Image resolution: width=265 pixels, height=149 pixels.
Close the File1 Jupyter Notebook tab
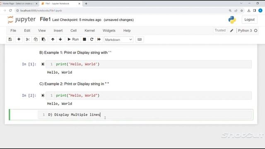click(79, 4)
